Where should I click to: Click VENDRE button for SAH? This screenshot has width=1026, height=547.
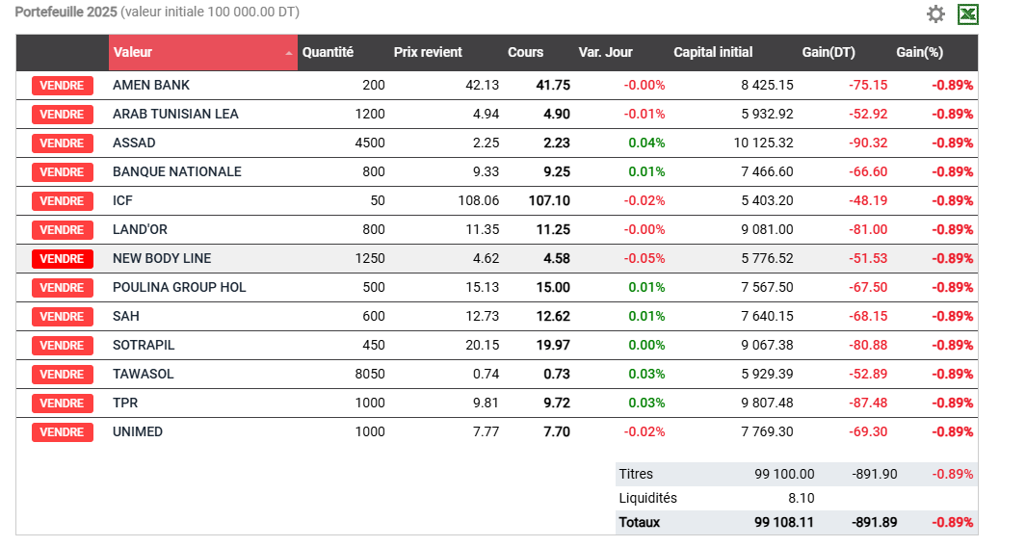click(63, 316)
